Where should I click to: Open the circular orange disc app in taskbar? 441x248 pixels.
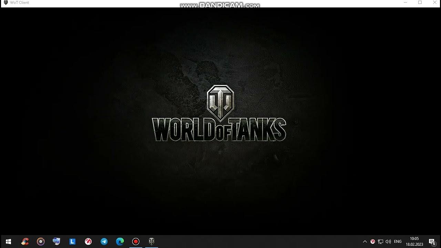point(41,241)
